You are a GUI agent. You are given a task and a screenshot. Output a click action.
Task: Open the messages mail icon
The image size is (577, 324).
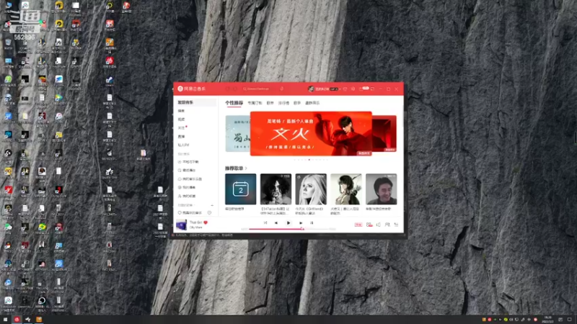point(361,89)
